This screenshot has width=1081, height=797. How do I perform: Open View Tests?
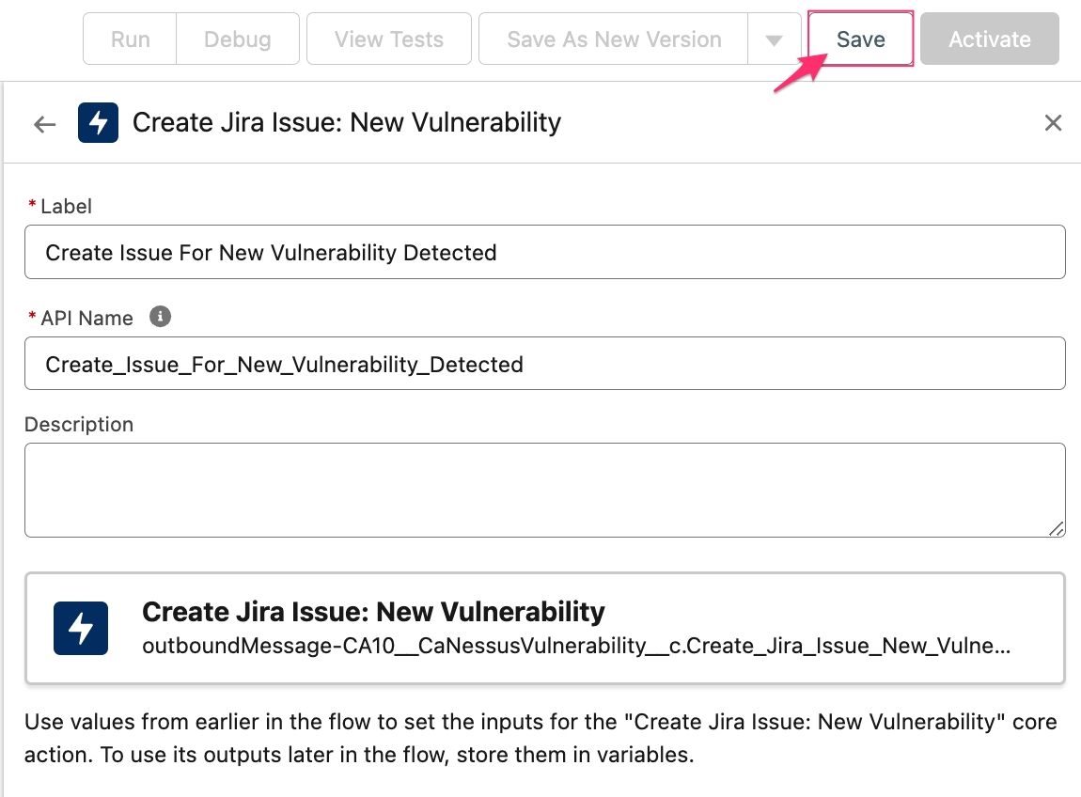(388, 39)
